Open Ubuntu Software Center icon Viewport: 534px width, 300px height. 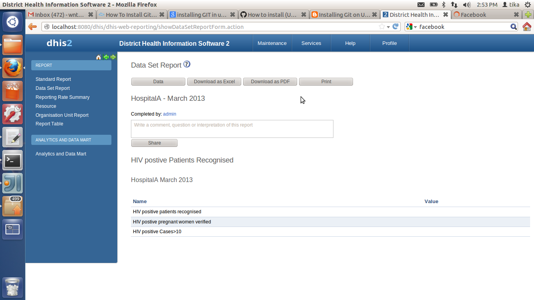13,91
